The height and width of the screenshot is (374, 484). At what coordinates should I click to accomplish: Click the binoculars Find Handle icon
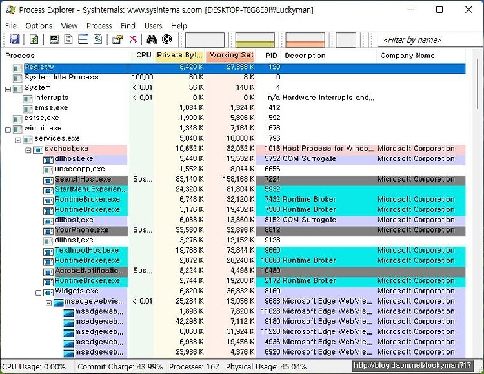tap(152, 39)
